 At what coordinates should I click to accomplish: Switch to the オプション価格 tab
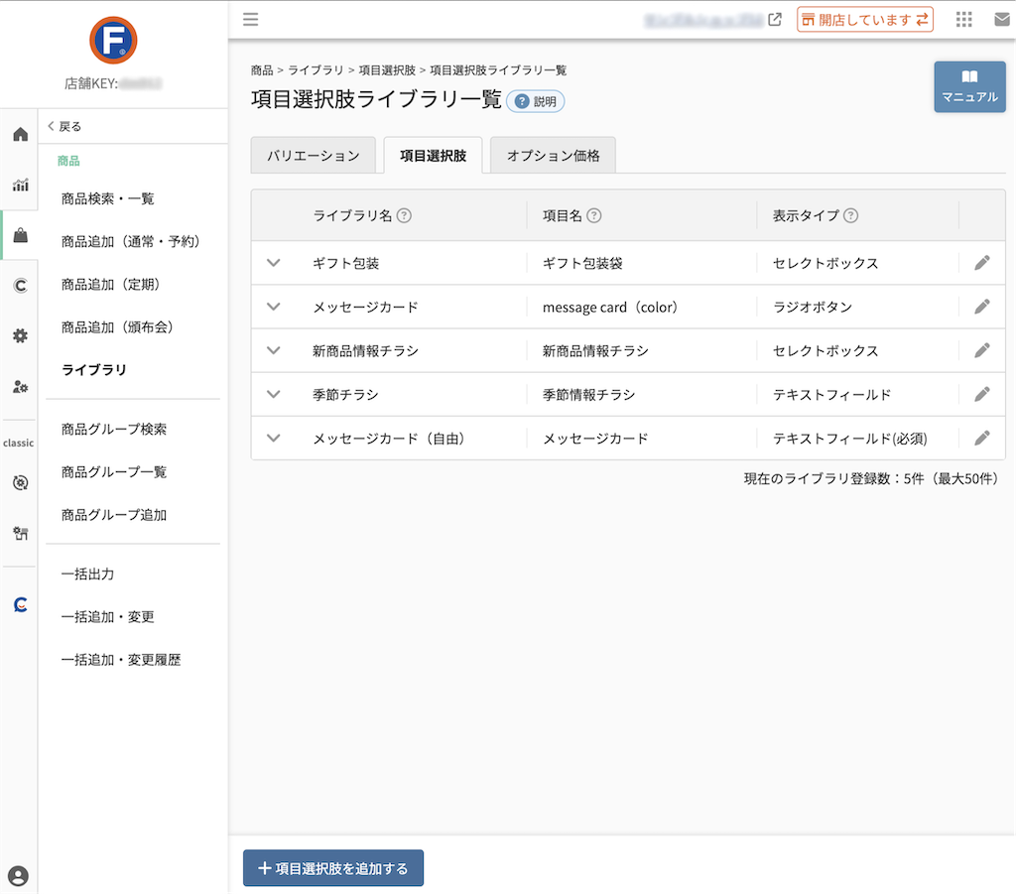(553, 156)
